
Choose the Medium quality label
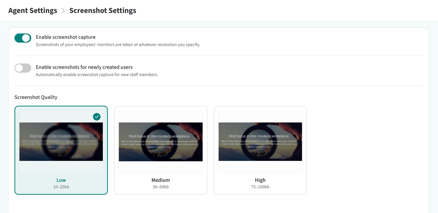(161, 180)
